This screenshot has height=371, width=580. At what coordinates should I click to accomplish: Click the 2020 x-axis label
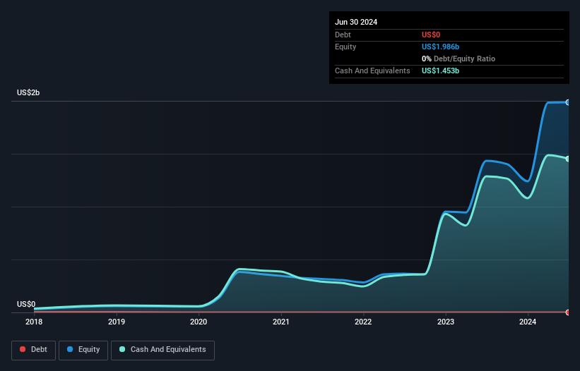point(199,322)
